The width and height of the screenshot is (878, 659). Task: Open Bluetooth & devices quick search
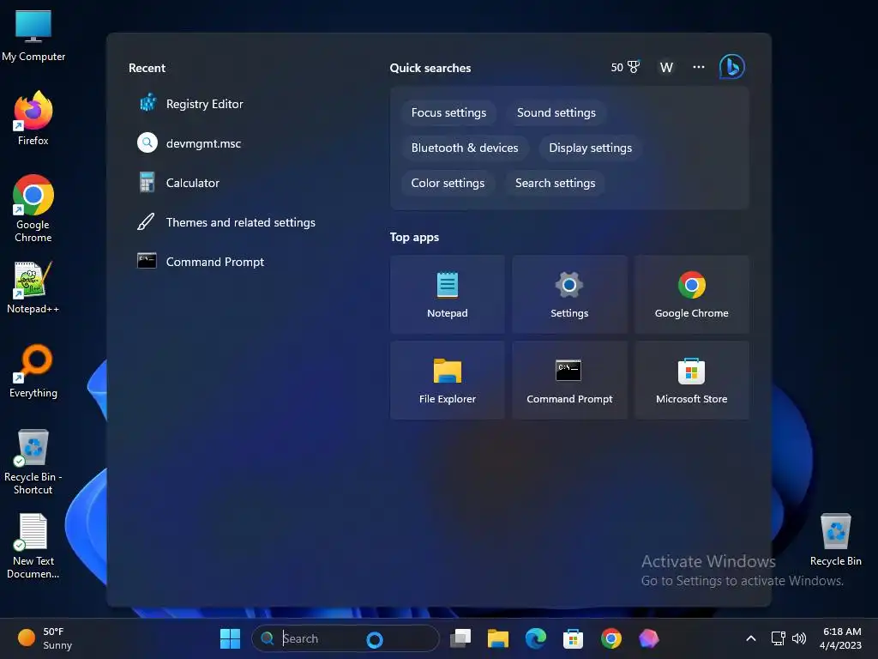(x=464, y=148)
